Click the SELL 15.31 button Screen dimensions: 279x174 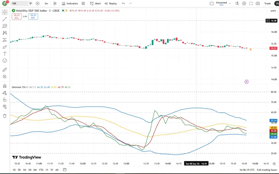17,16
